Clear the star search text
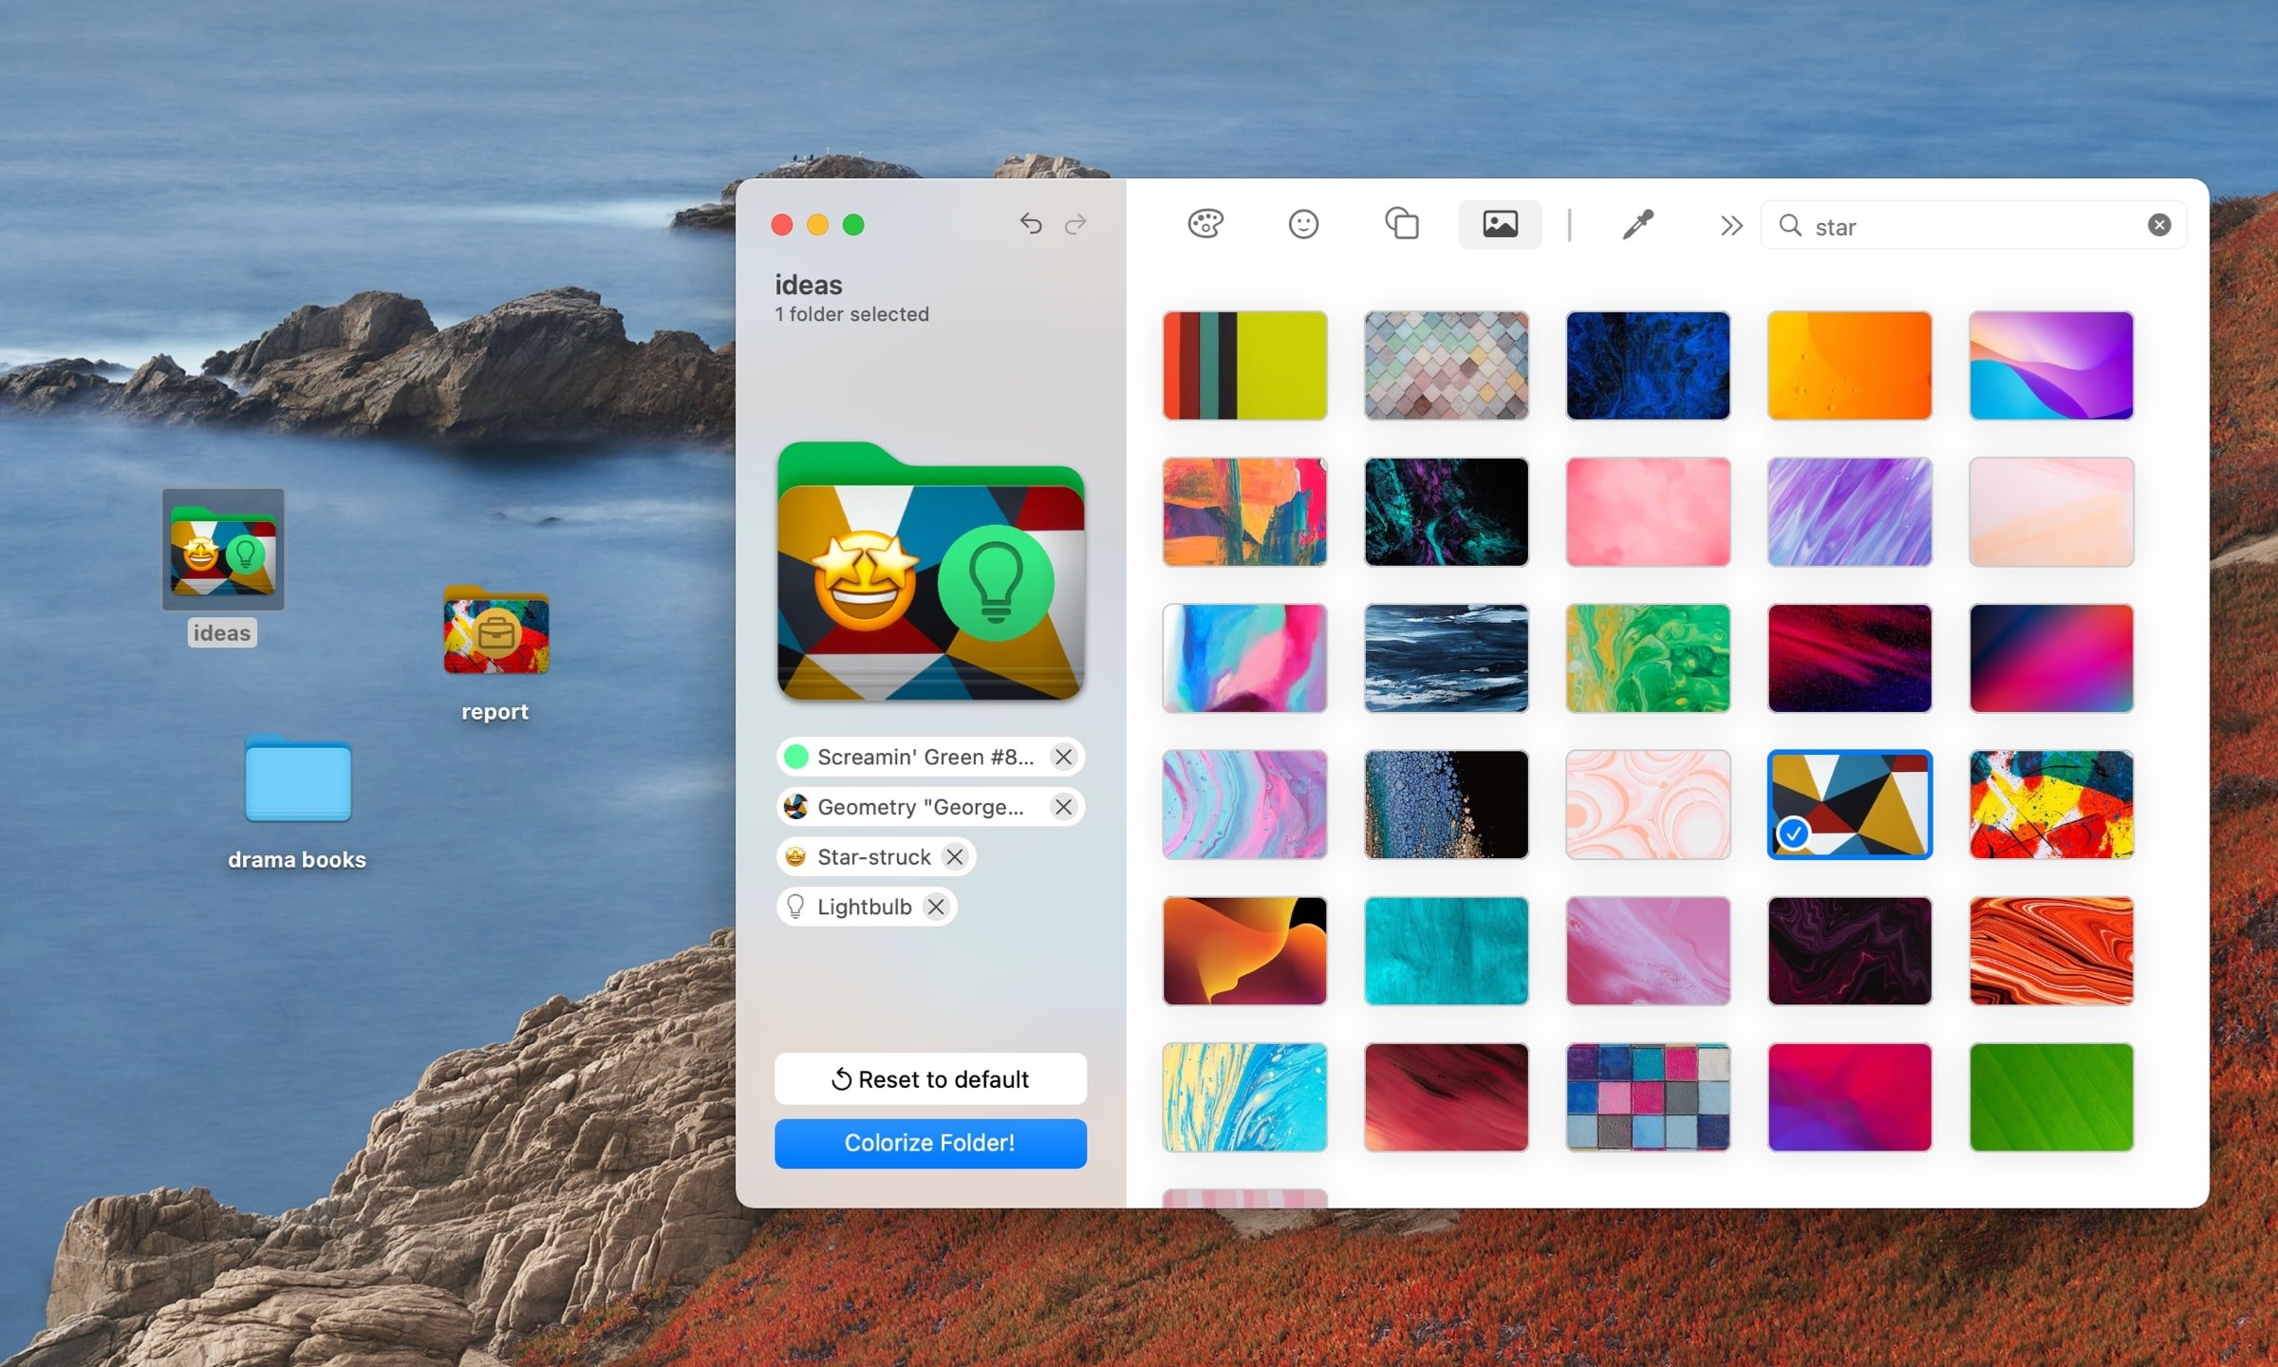The width and height of the screenshot is (2278, 1367). tap(2159, 225)
